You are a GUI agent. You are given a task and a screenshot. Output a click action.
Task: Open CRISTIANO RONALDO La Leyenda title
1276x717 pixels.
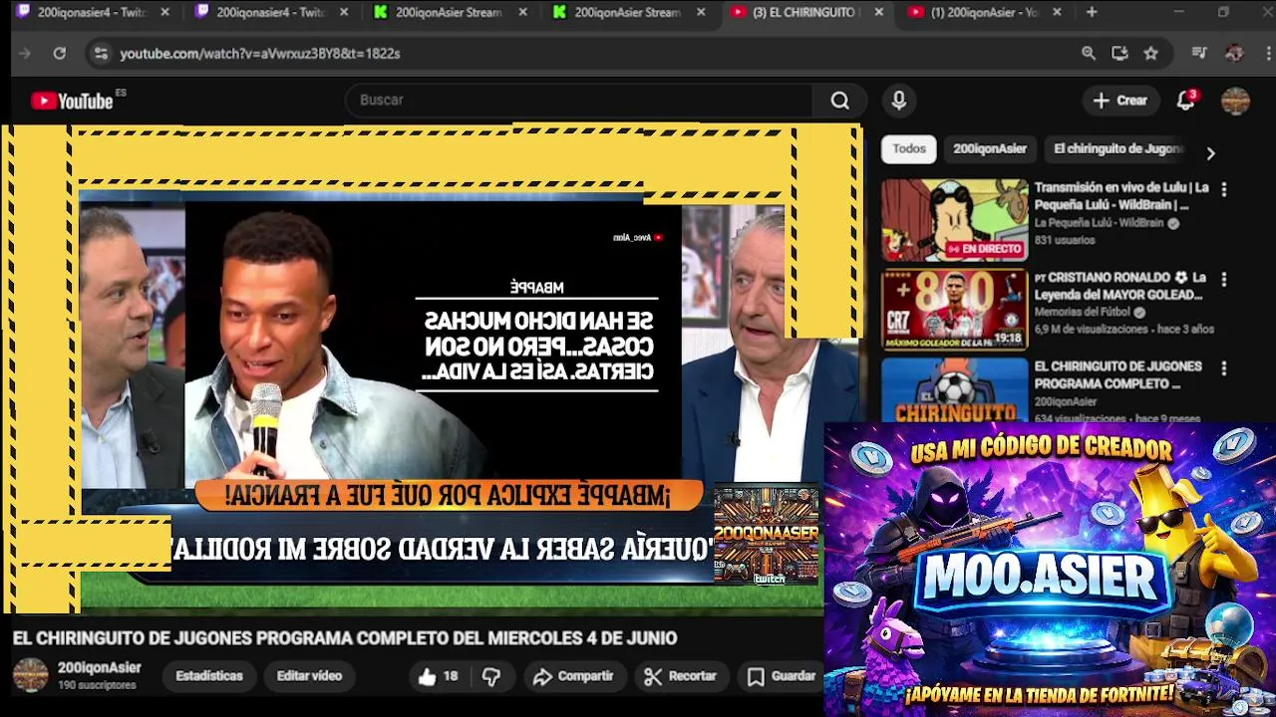pos(1119,286)
